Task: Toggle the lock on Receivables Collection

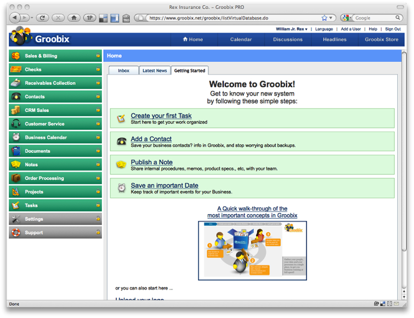Action: click(x=98, y=82)
